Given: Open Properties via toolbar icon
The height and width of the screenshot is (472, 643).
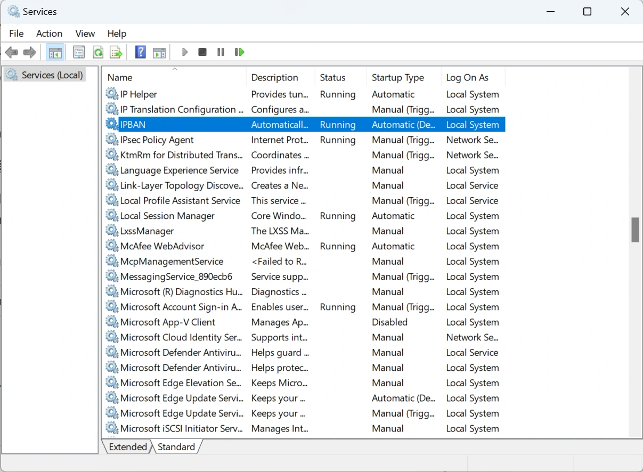Looking at the screenshot, I should tap(79, 52).
